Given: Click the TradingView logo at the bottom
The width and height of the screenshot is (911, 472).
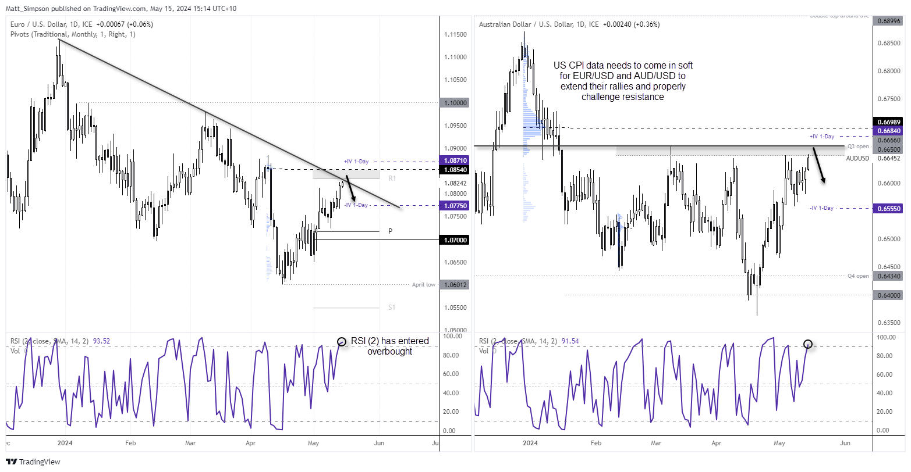Looking at the screenshot, I should point(33,462).
